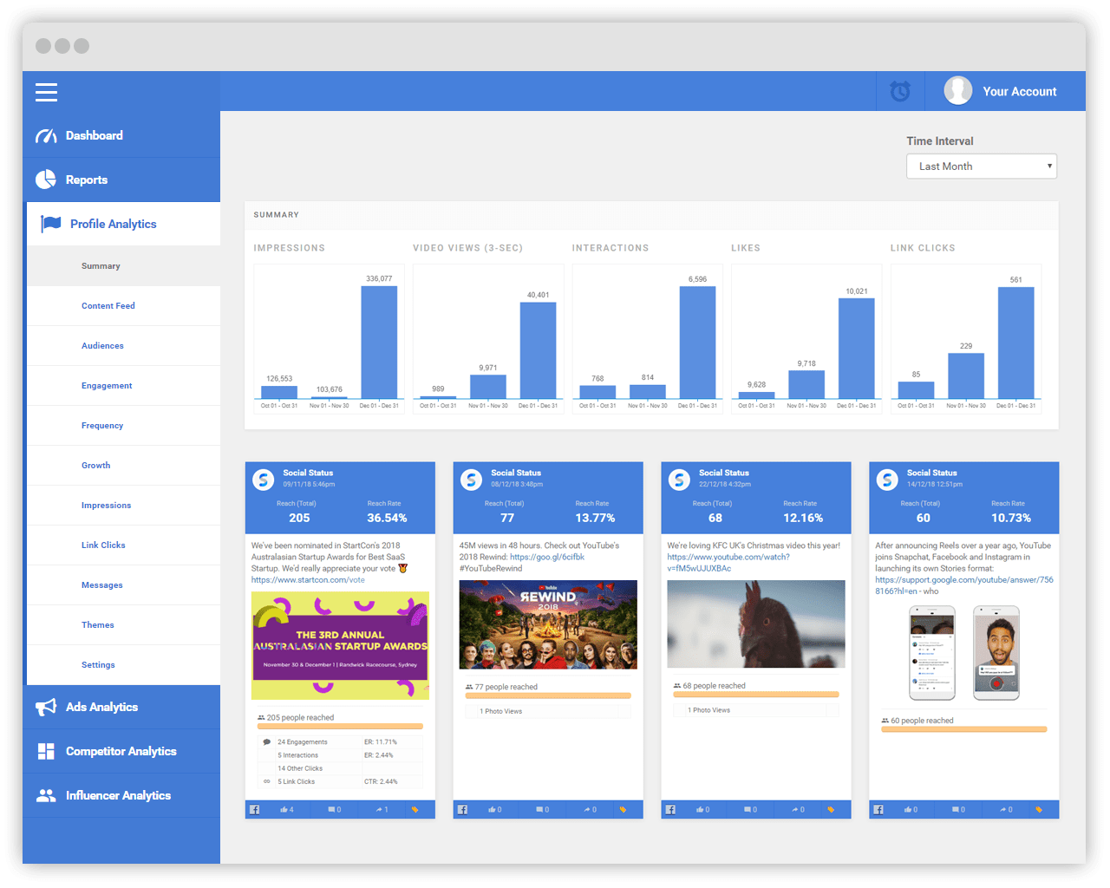The height and width of the screenshot is (888, 1110).
Task: Go to Competitor Analytics
Action: click(121, 751)
